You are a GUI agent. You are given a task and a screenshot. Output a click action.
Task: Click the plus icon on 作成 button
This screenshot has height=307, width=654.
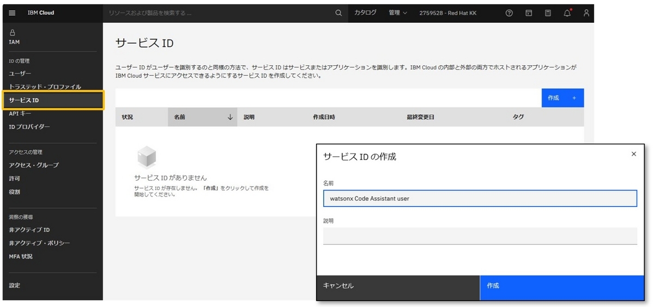coord(574,98)
